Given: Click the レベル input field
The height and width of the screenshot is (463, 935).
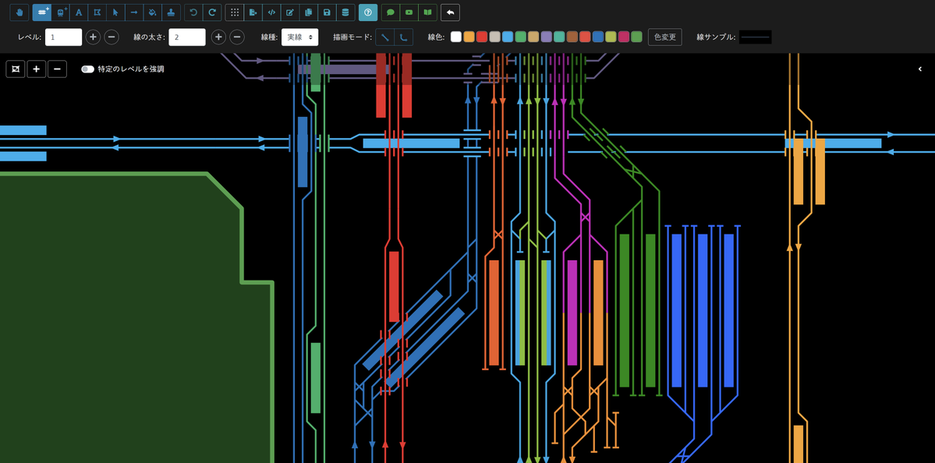Looking at the screenshot, I should [x=64, y=37].
